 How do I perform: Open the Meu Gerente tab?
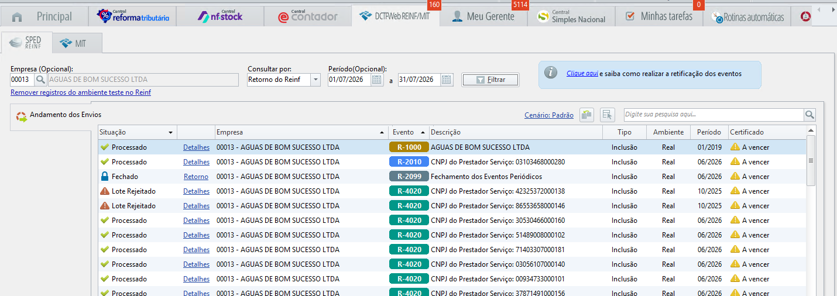point(483,16)
